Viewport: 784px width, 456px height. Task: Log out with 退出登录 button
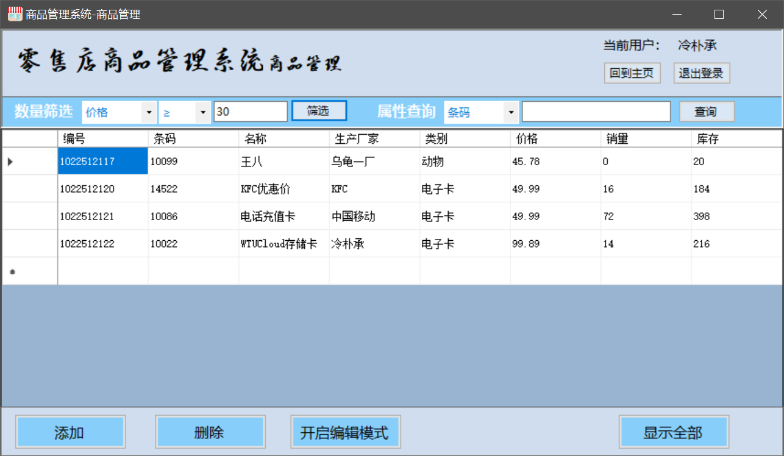click(x=702, y=73)
